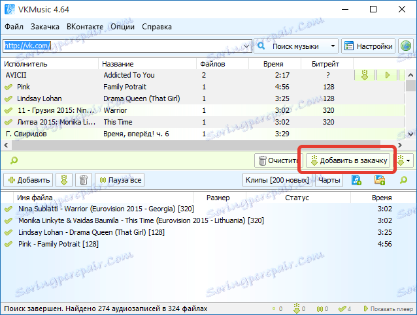Click the Настройки button
This screenshot has width=417, height=315.
pos(369,46)
